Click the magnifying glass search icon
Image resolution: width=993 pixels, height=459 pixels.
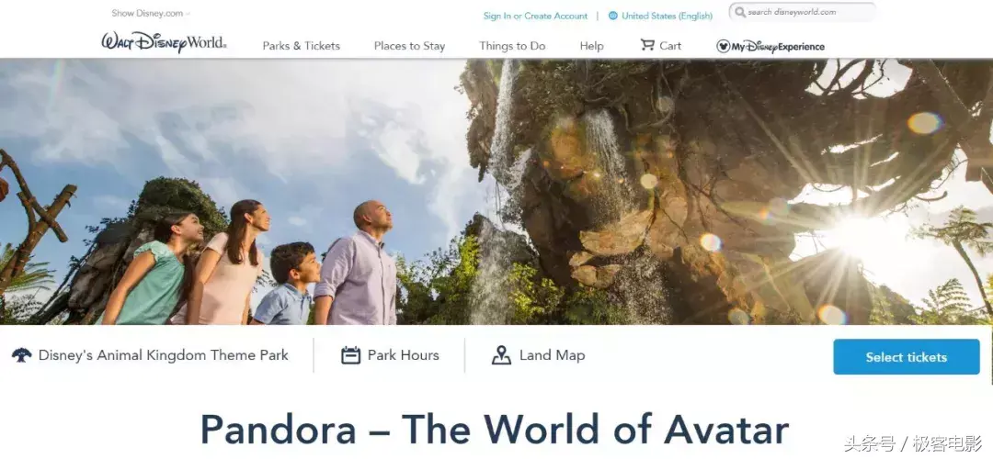(x=739, y=12)
